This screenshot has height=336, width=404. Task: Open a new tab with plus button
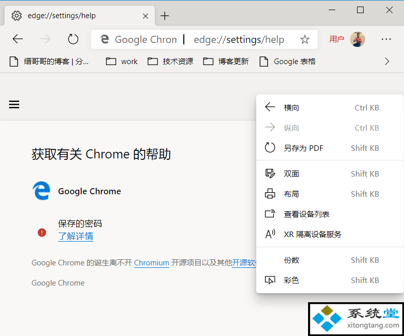click(165, 16)
